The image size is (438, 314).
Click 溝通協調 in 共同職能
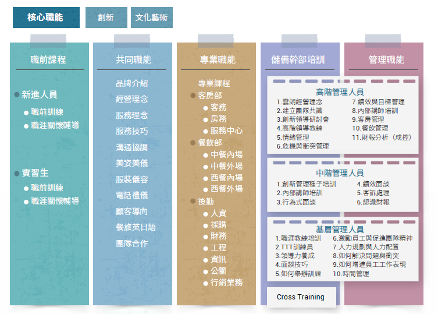click(132, 147)
